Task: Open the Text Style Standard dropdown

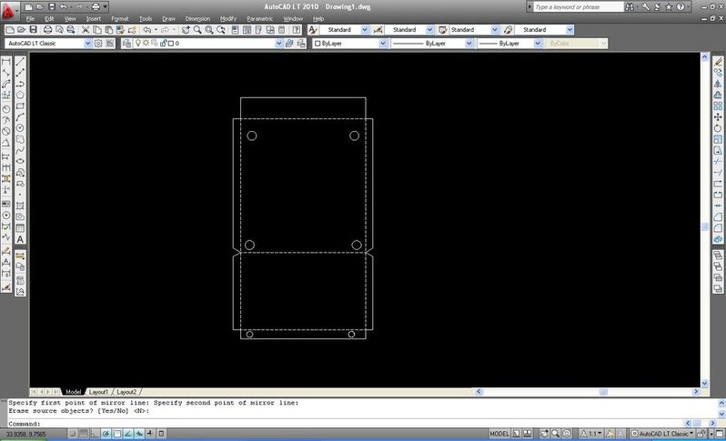Action: click(365, 30)
